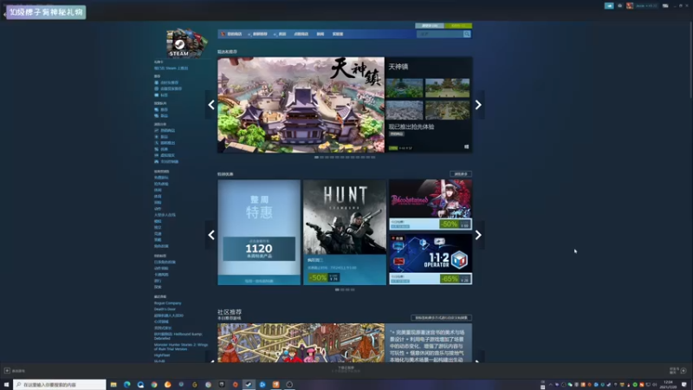The image size is (693, 390).
Task: Open HighFleet in recently viewed
Action: [x=162, y=355]
